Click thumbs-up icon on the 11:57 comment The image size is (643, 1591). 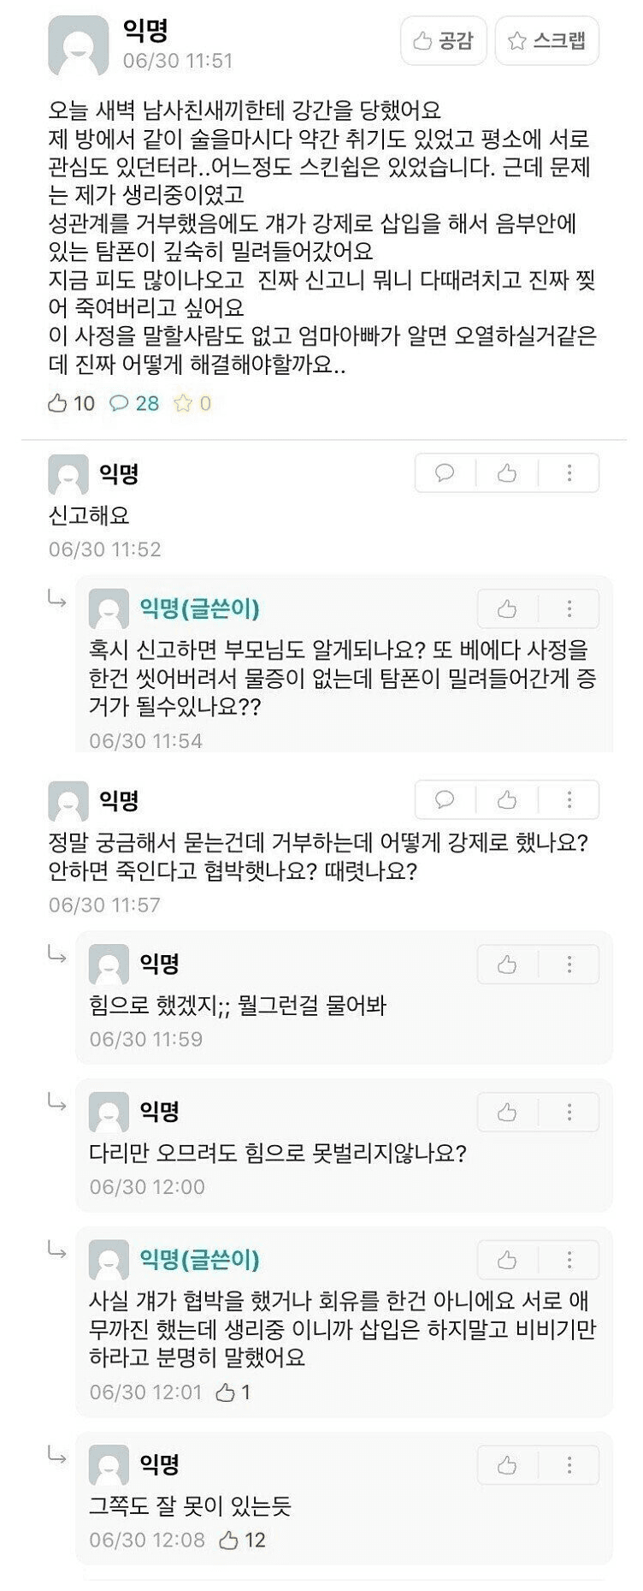(507, 800)
